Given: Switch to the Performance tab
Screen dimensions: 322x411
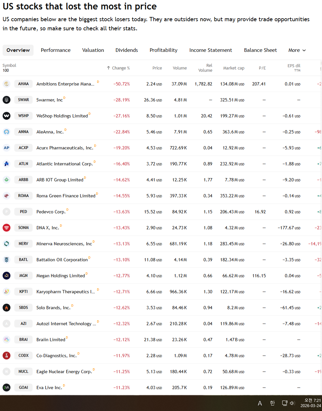Looking at the screenshot, I should 56,50.
